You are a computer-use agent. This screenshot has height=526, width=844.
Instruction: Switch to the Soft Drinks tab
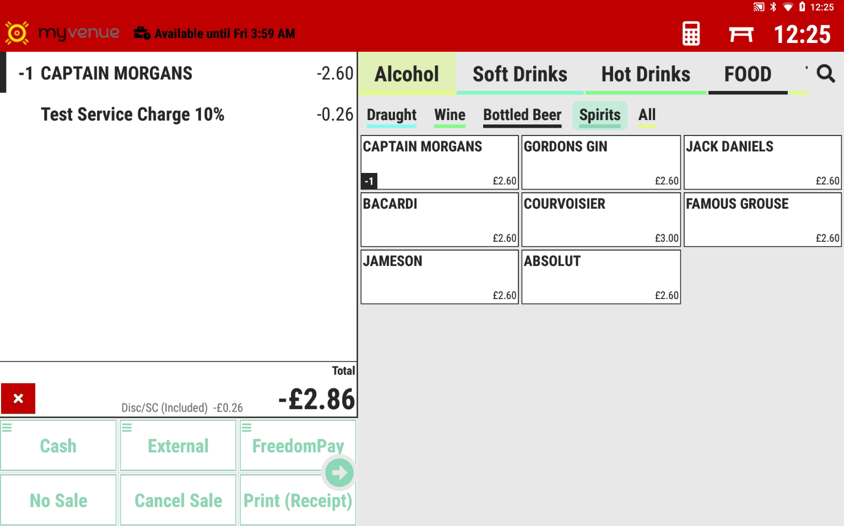click(x=520, y=74)
